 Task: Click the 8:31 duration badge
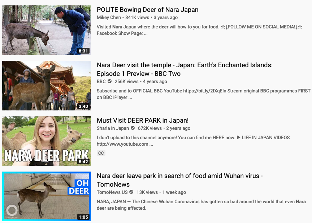[83, 51]
